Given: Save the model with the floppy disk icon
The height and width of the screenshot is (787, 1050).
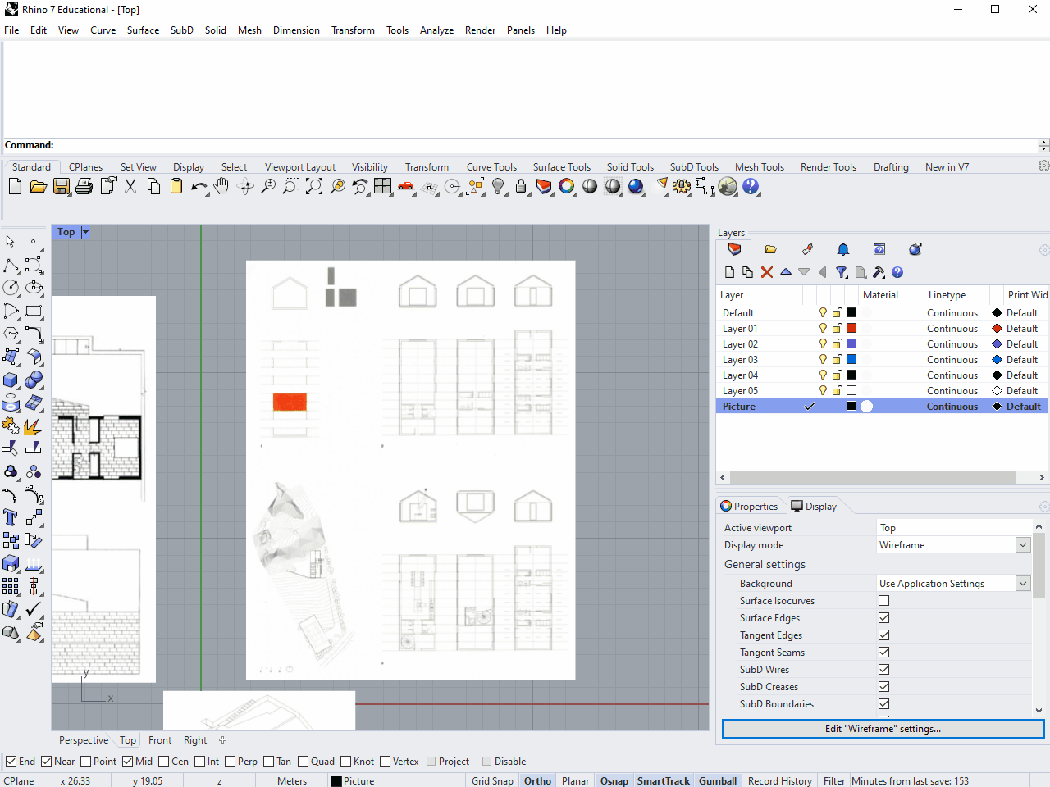Looking at the screenshot, I should pyautogui.click(x=62, y=187).
